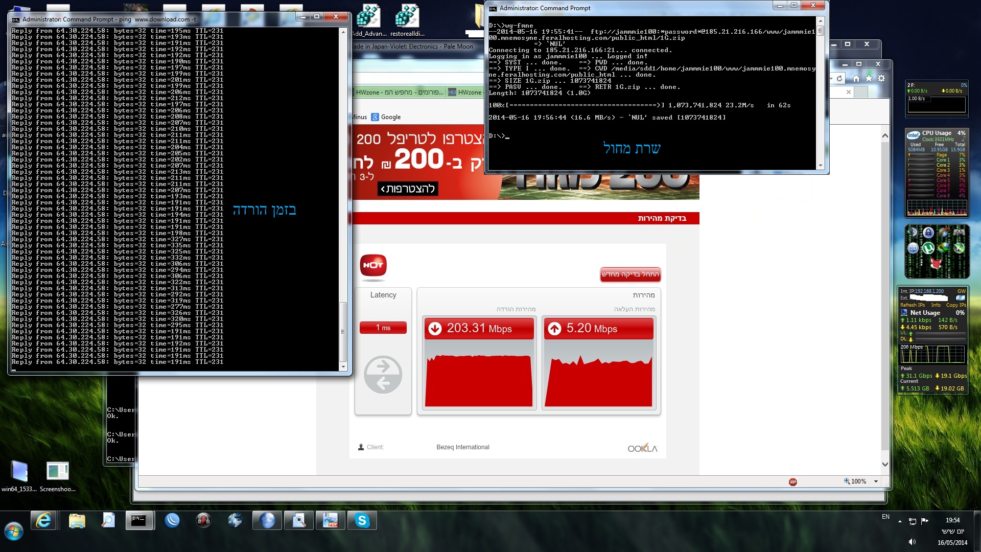Open browser Tools gear icon
The width and height of the screenshot is (981, 552).
click(881, 78)
